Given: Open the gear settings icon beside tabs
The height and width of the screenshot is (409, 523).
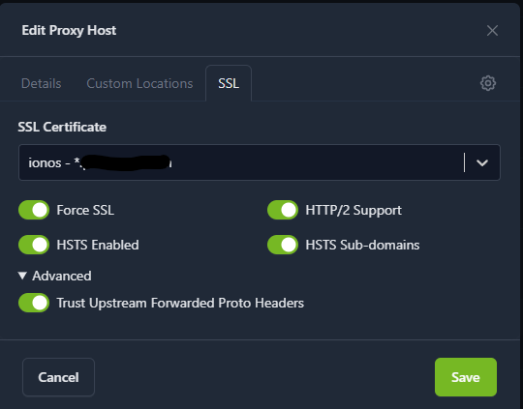Looking at the screenshot, I should point(487,83).
